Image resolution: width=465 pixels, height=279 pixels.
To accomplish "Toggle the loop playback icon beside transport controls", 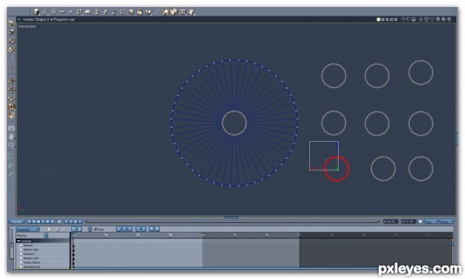I will point(59,222).
